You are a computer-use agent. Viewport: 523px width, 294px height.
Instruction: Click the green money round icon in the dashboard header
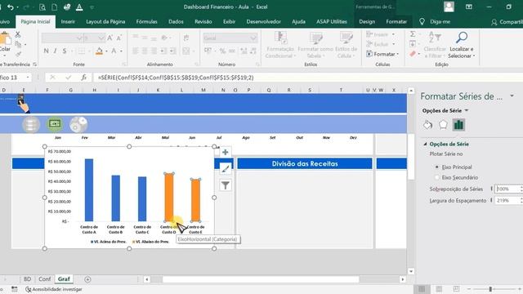(55, 124)
